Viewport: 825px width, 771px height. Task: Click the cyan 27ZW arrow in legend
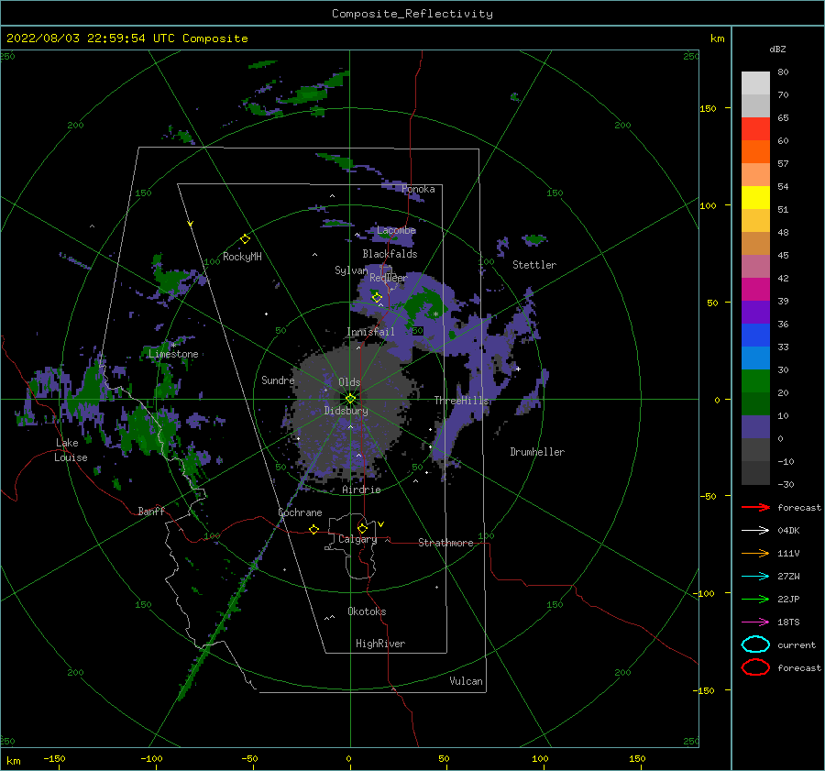pyautogui.click(x=755, y=577)
